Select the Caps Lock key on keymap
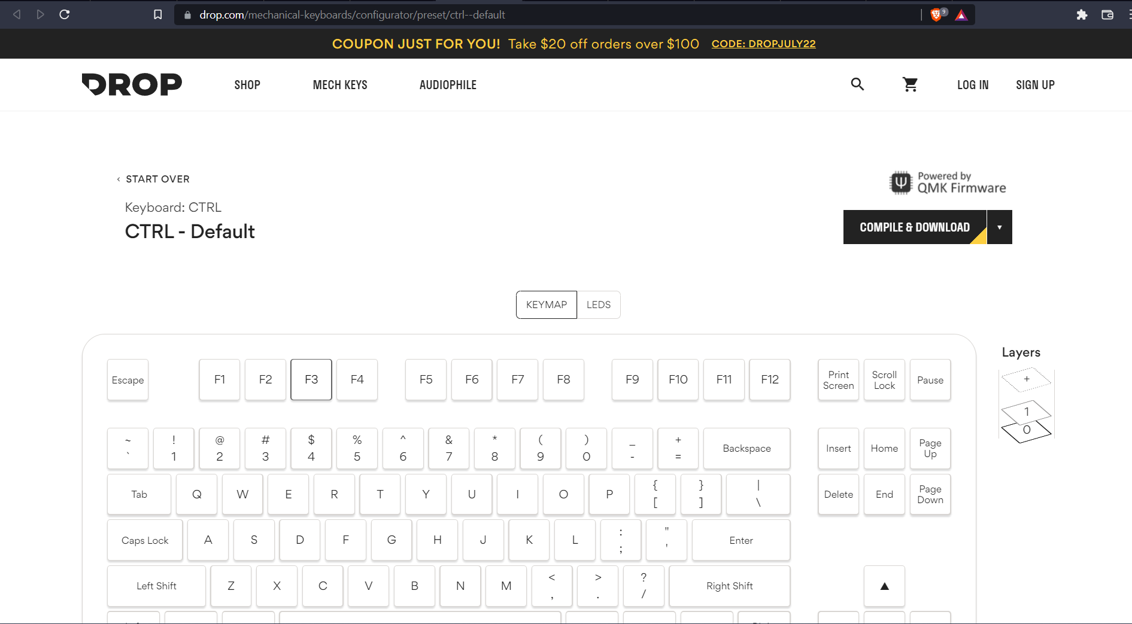 tap(145, 540)
